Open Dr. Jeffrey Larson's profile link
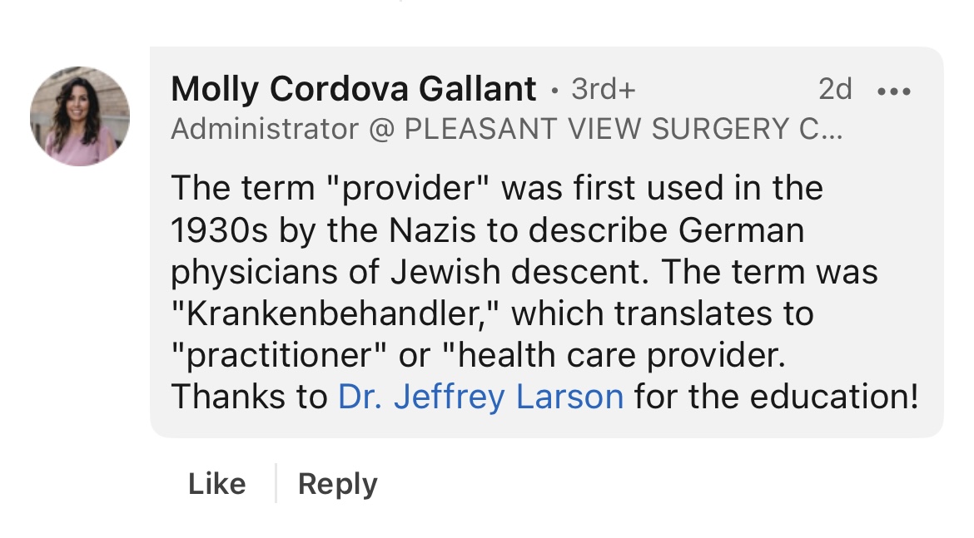 click(480, 397)
